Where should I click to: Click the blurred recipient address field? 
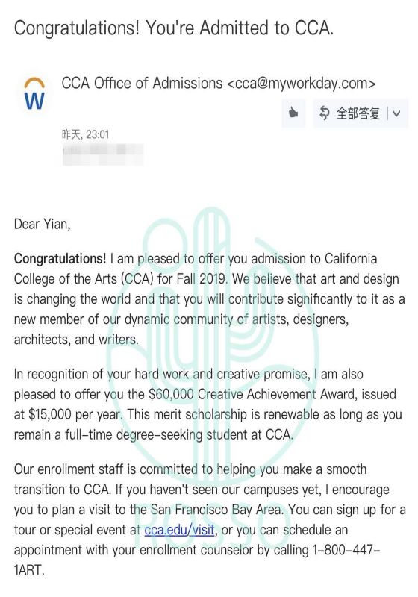(x=103, y=154)
